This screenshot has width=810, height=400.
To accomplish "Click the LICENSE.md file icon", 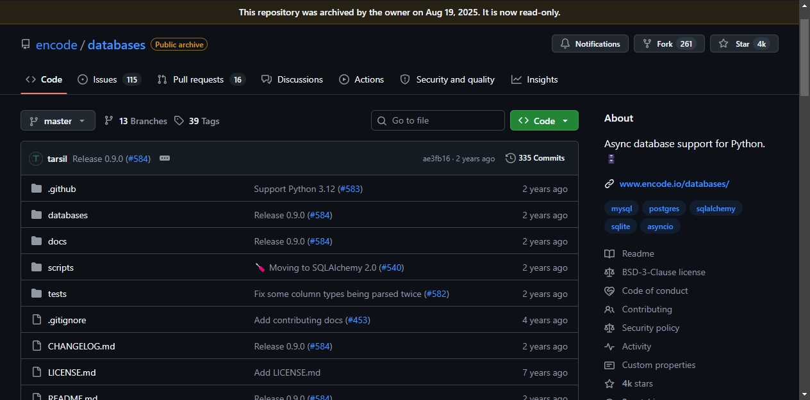I will [x=37, y=372].
